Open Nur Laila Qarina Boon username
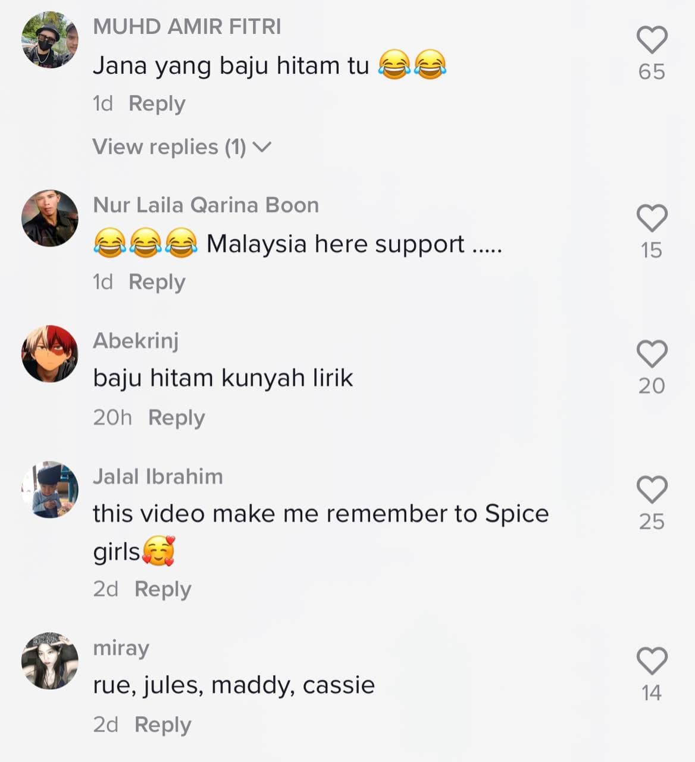This screenshot has width=695, height=762. 206,205
